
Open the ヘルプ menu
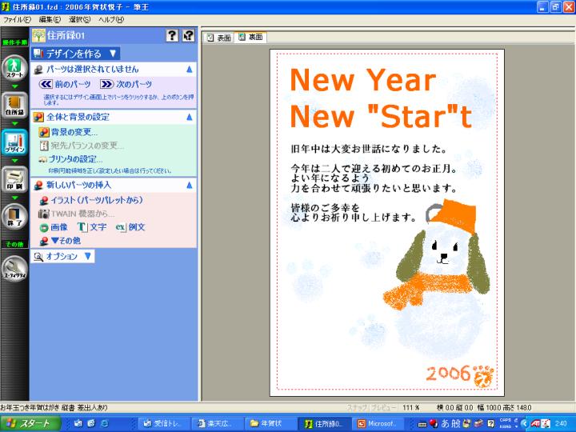(x=111, y=19)
